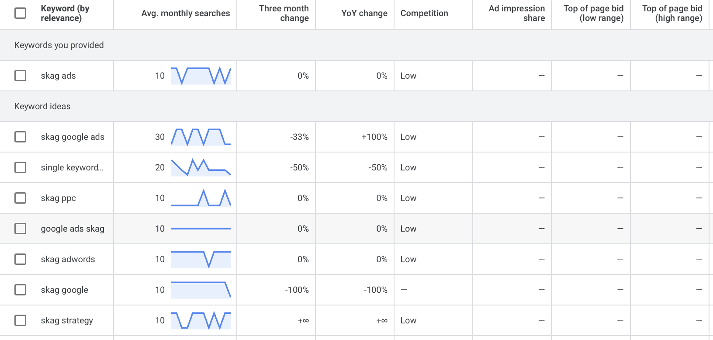Open the skag strategy trend sparkline
713x340 pixels.
coord(201,320)
